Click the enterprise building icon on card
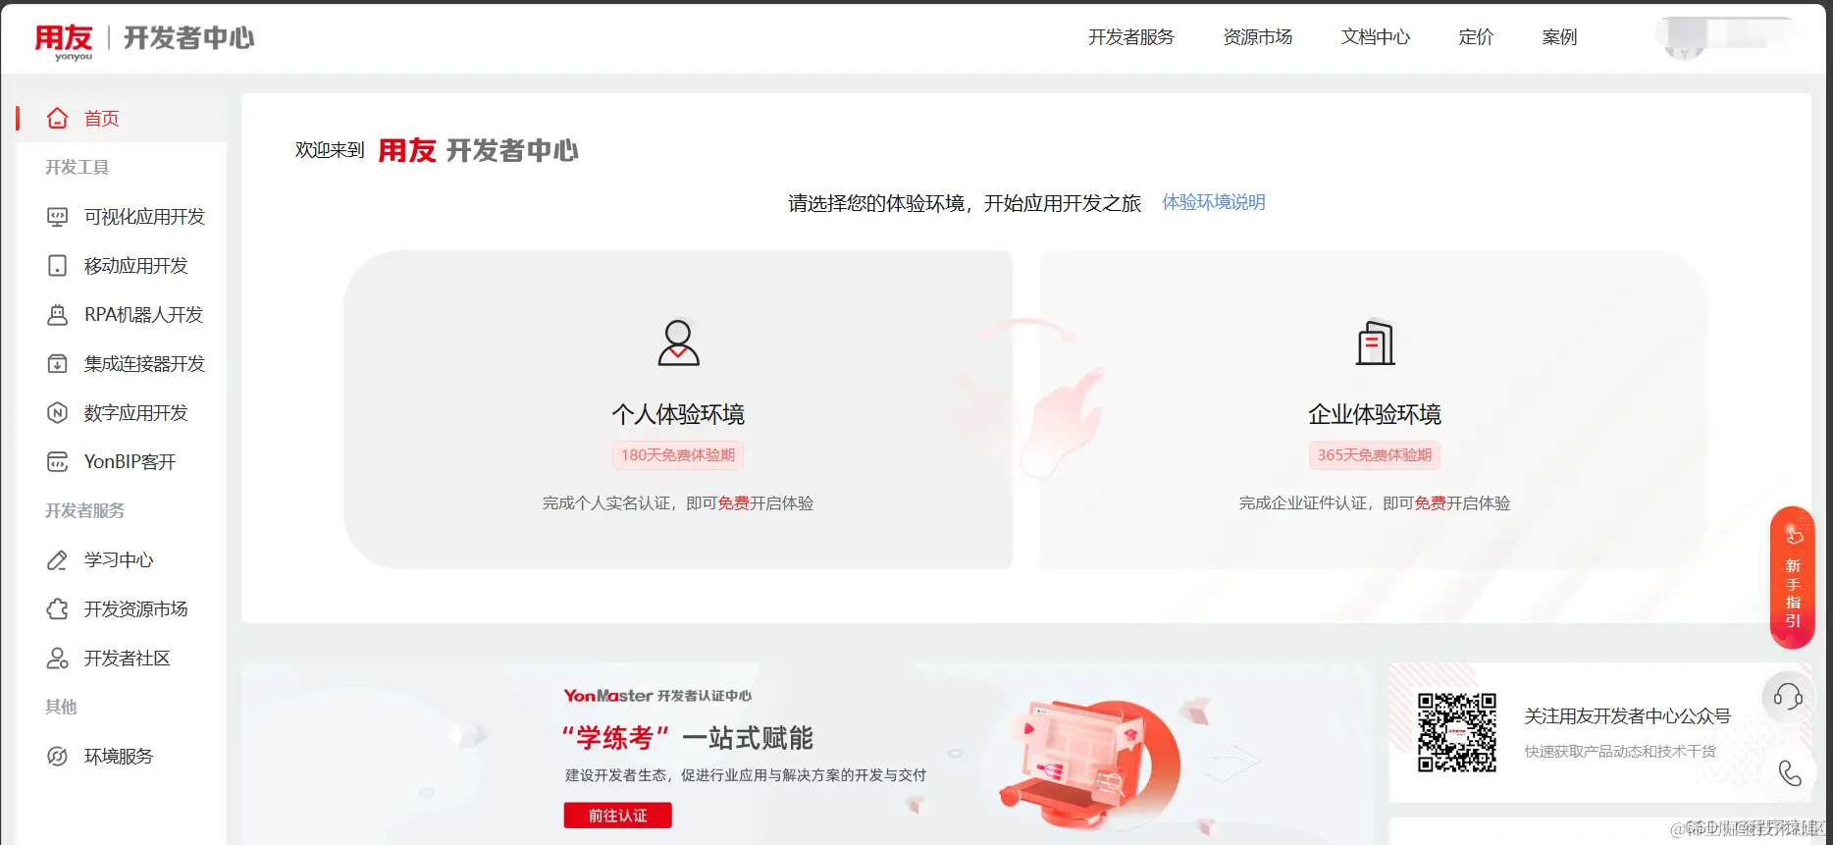 pyautogui.click(x=1375, y=343)
